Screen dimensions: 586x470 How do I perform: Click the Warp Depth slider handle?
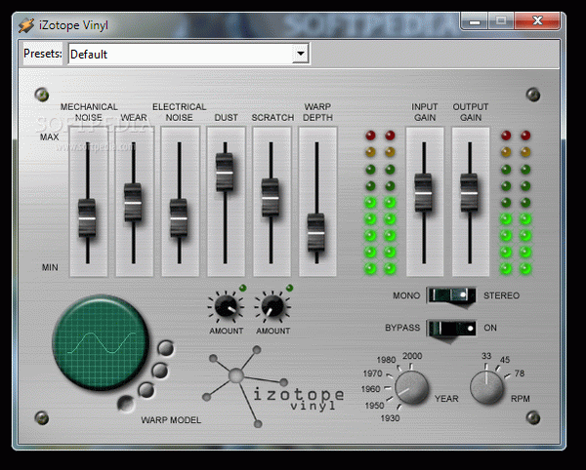pos(316,233)
